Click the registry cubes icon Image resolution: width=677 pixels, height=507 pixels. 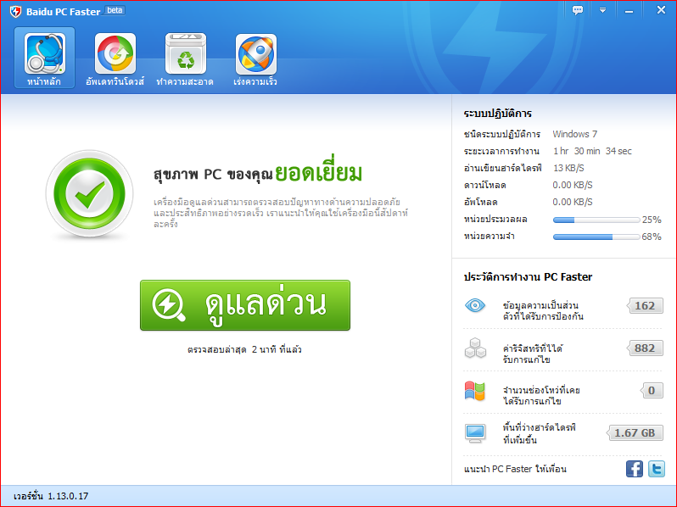click(475, 348)
